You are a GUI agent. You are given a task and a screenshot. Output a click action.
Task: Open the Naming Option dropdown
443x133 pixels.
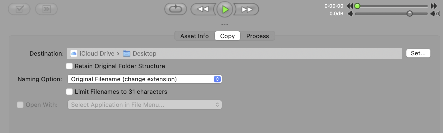(144, 79)
